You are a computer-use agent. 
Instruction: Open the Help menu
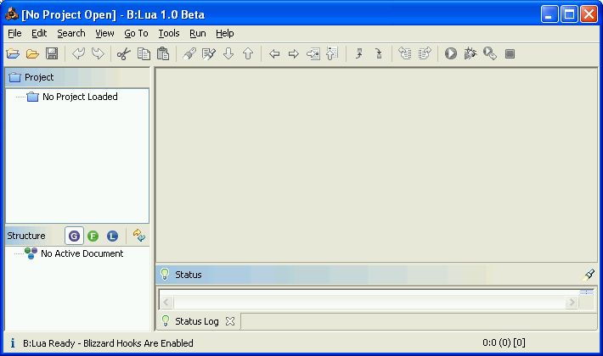coord(224,33)
